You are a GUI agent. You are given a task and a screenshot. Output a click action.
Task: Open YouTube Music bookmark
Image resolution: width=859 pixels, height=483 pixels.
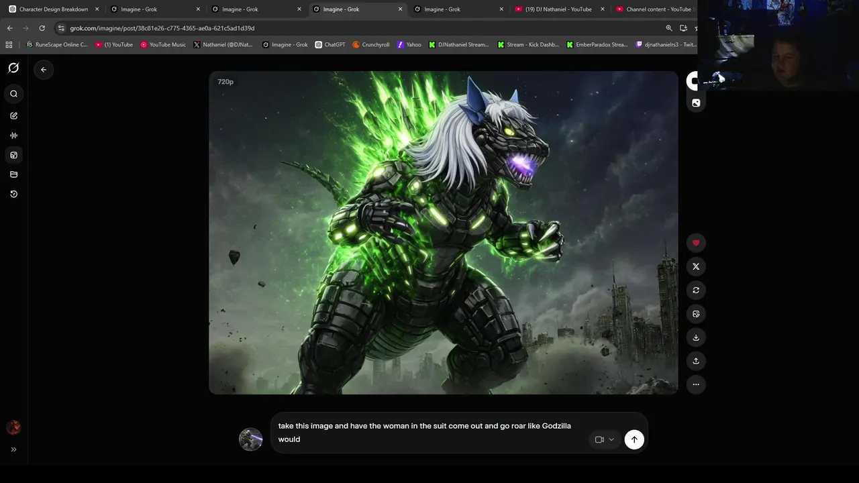pos(163,45)
